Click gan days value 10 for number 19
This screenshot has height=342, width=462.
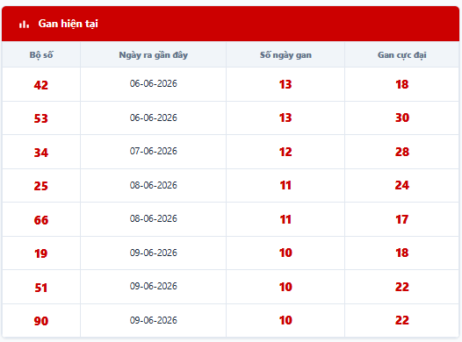(x=285, y=253)
